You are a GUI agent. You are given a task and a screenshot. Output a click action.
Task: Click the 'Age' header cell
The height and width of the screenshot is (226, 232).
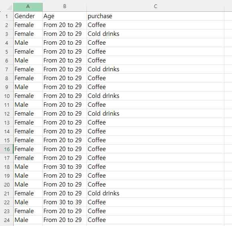[64, 16]
